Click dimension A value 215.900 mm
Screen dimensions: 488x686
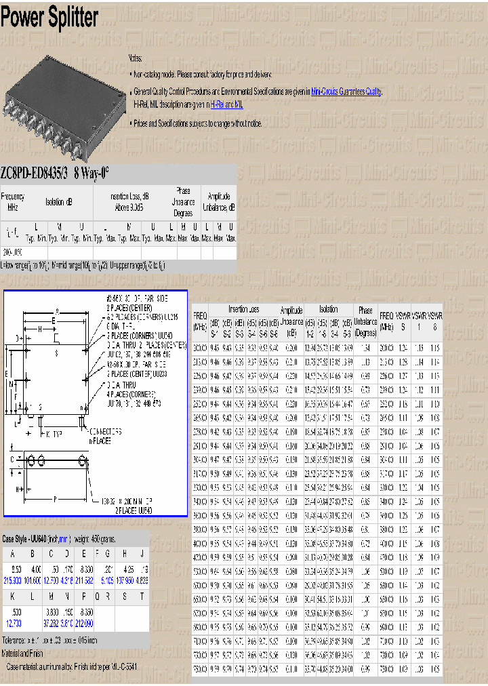tap(13, 580)
